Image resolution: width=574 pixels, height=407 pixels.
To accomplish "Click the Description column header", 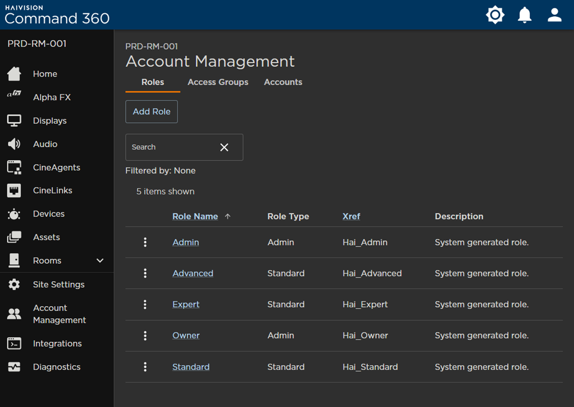I will coord(459,216).
